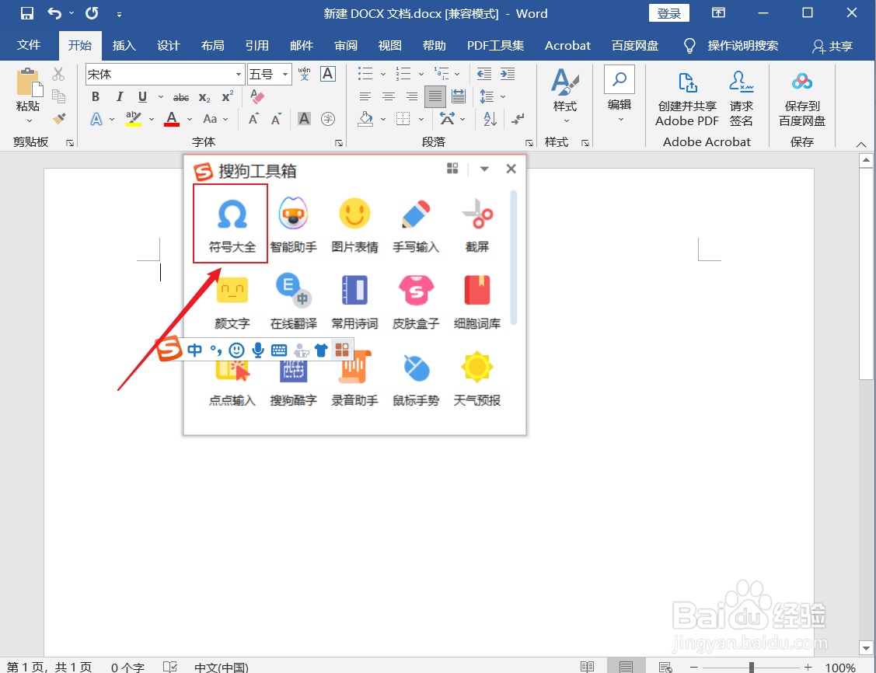Viewport: 876px width, 673px height.
Task: Close the 搜狗工具箱 panel
Action: (511, 169)
